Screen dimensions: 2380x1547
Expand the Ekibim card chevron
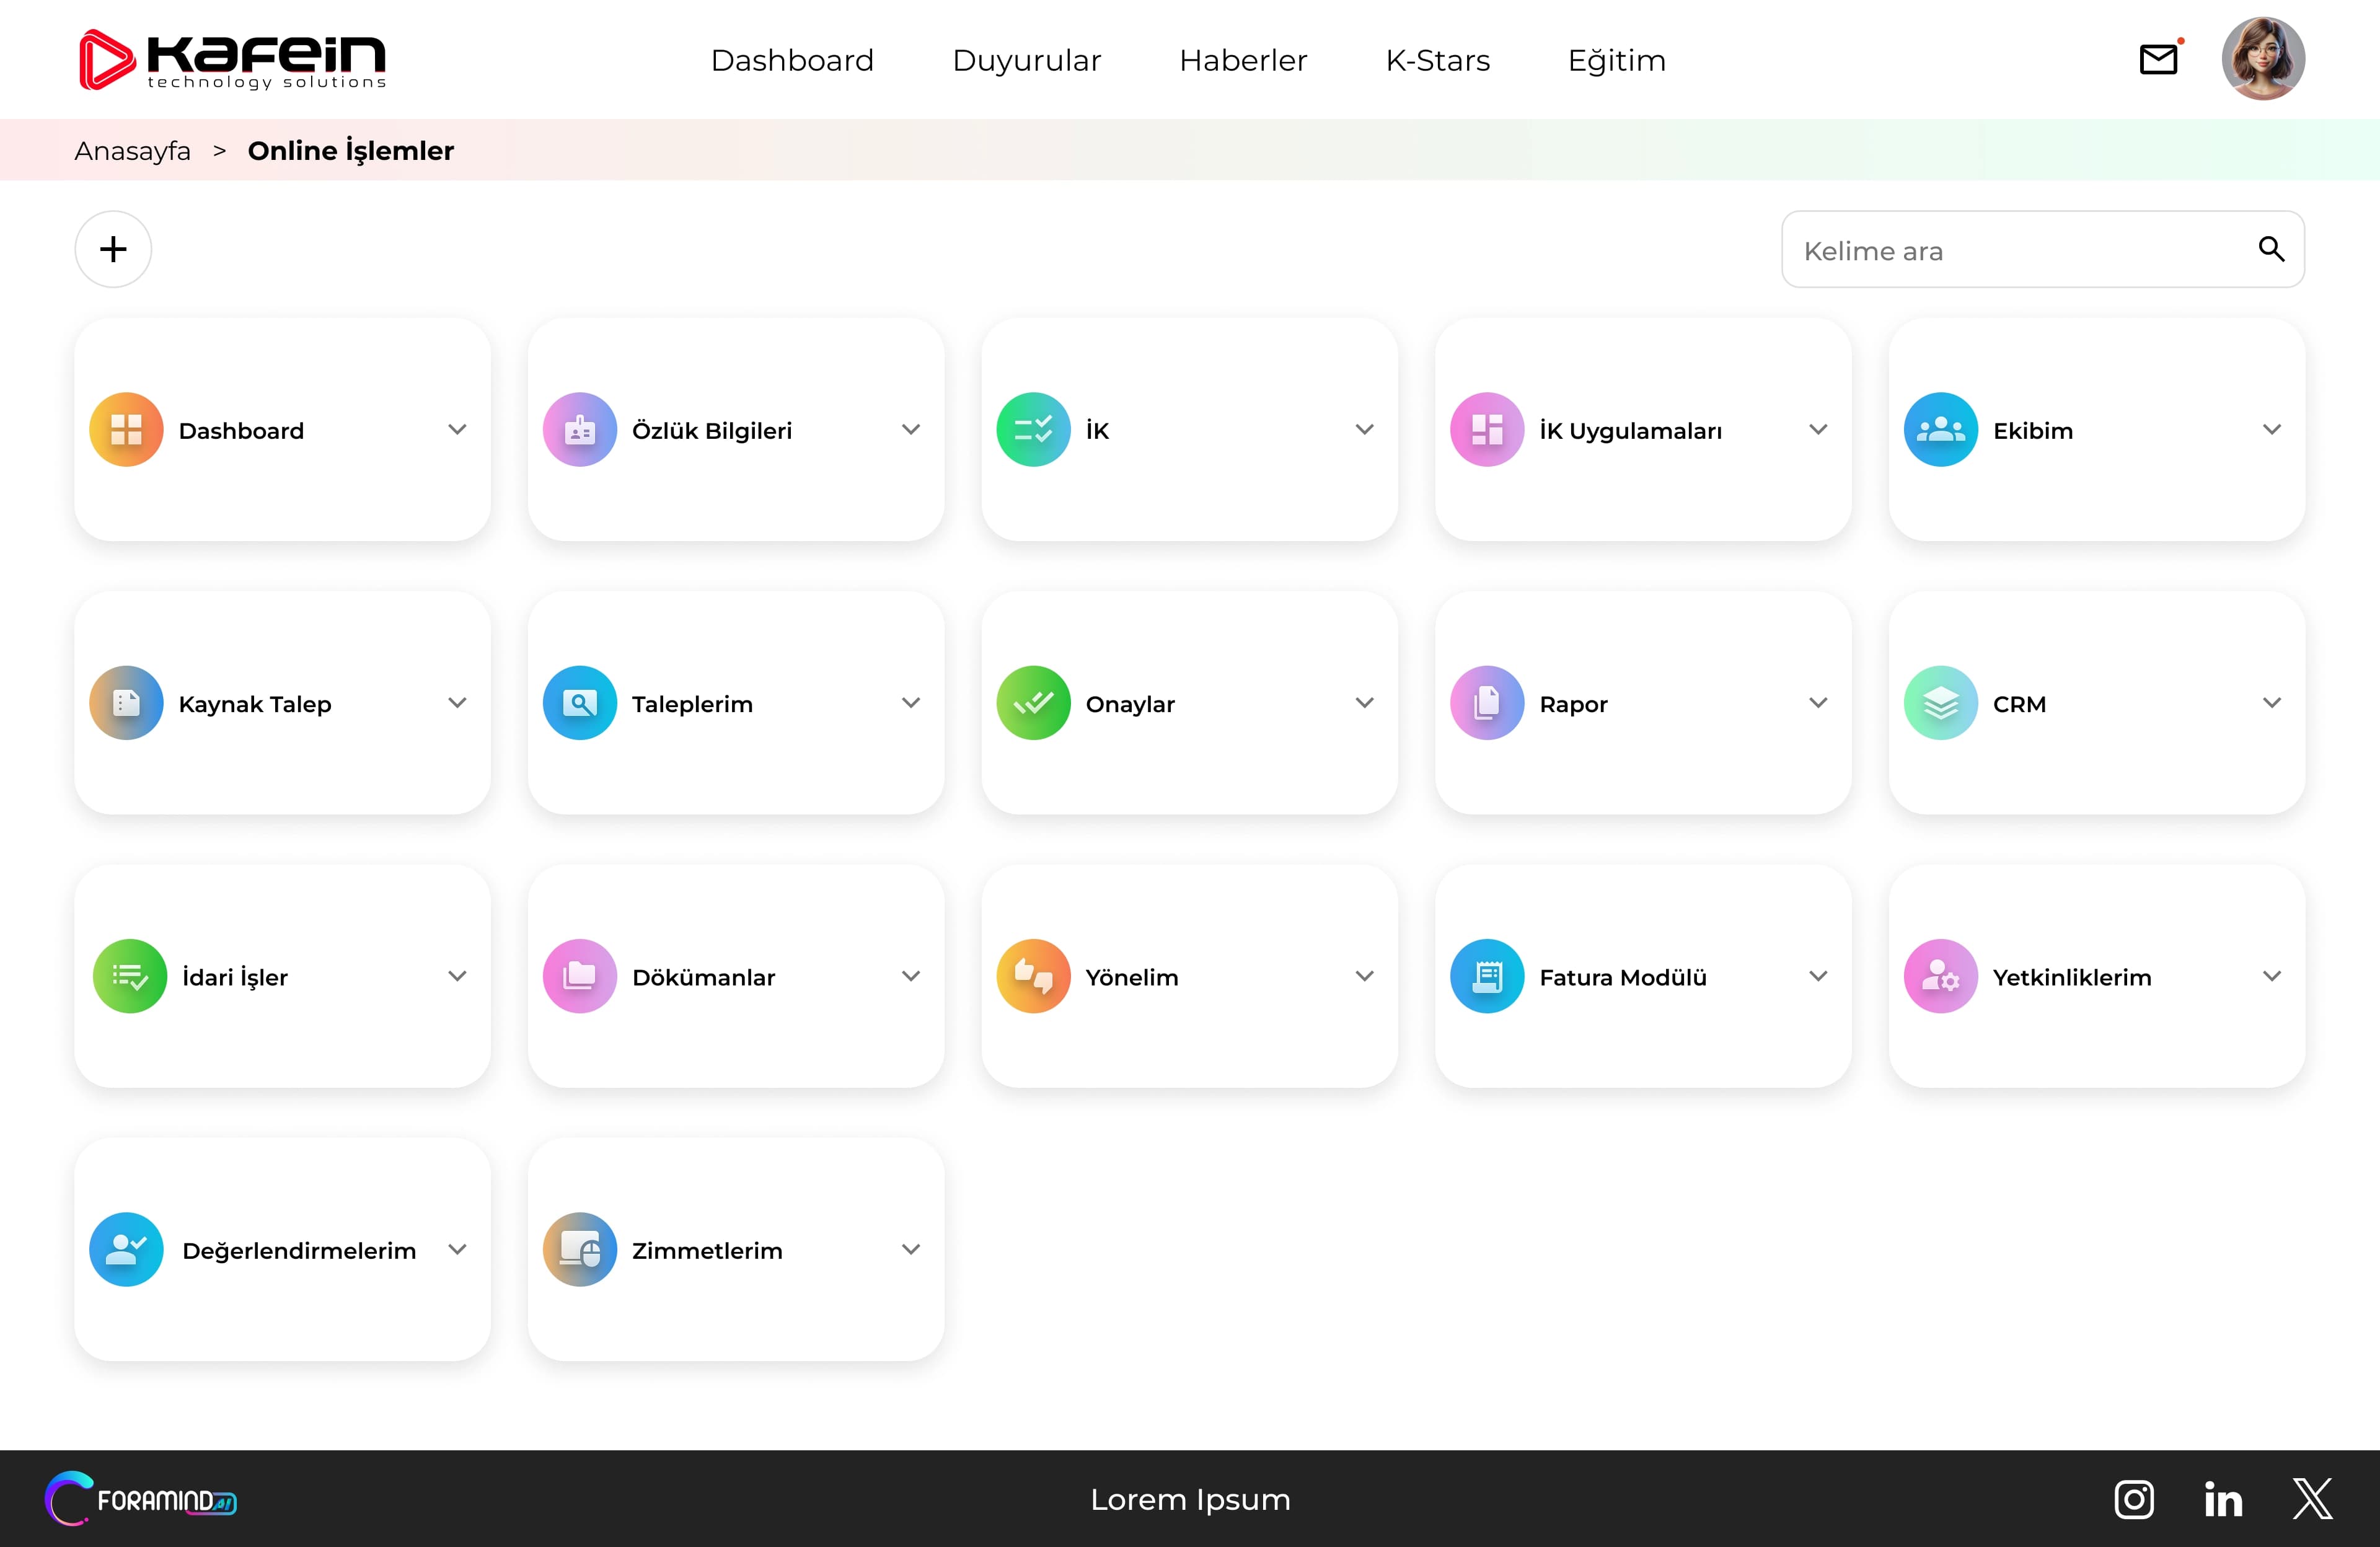click(2272, 430)
